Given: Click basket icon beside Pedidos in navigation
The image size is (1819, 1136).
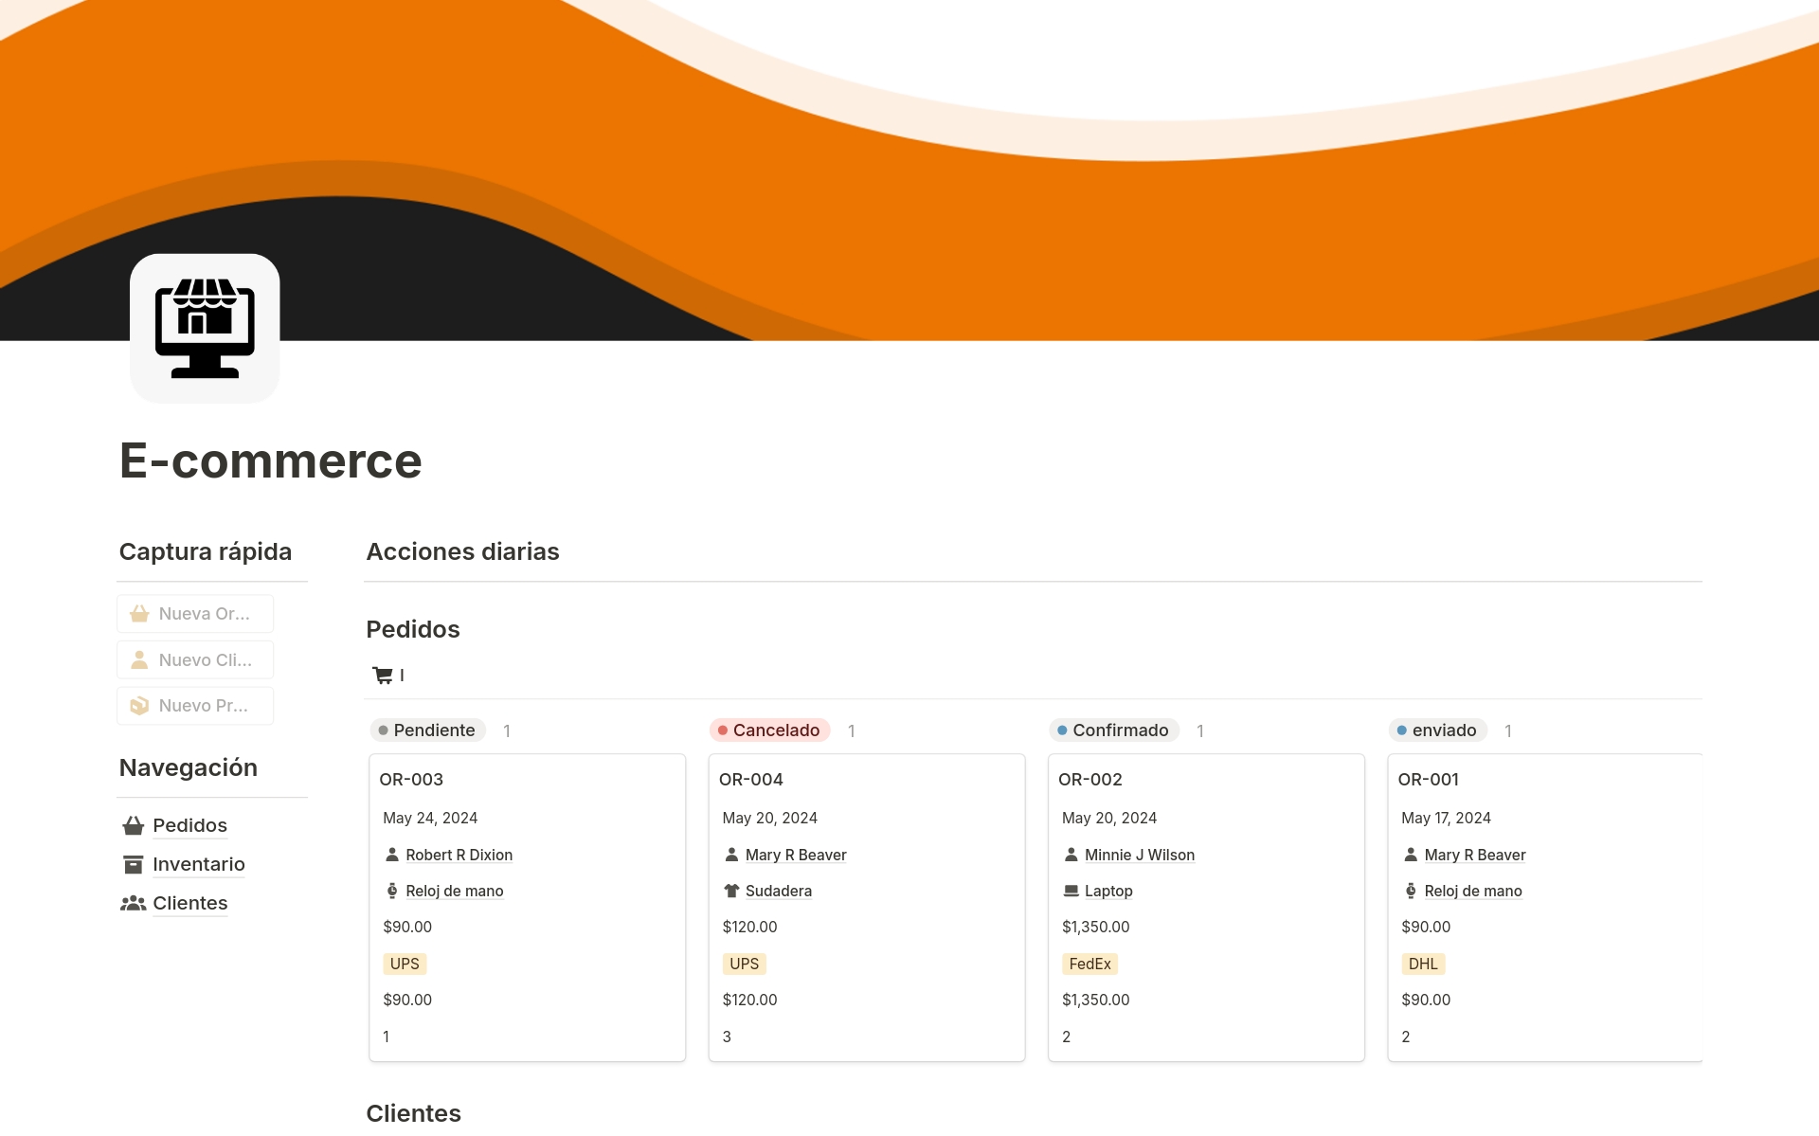Looking at the screenshot, I should (x=134, y=825).
